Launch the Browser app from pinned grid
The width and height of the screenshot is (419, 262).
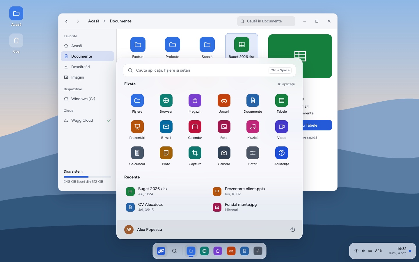coord(166,104)
